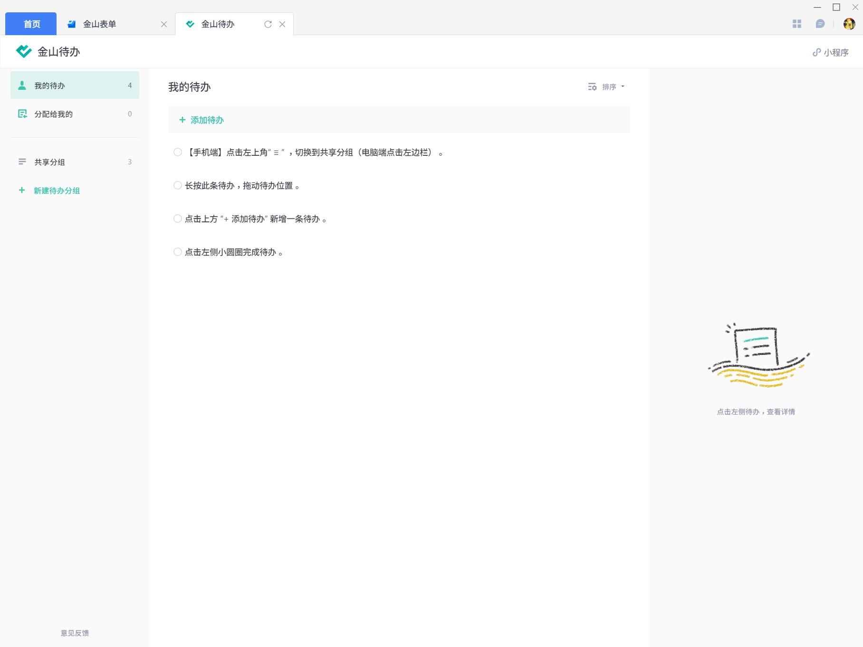The image size is (863, 647).
Task: Open 小程序 via the link icon
Action: tap(817, 52)
